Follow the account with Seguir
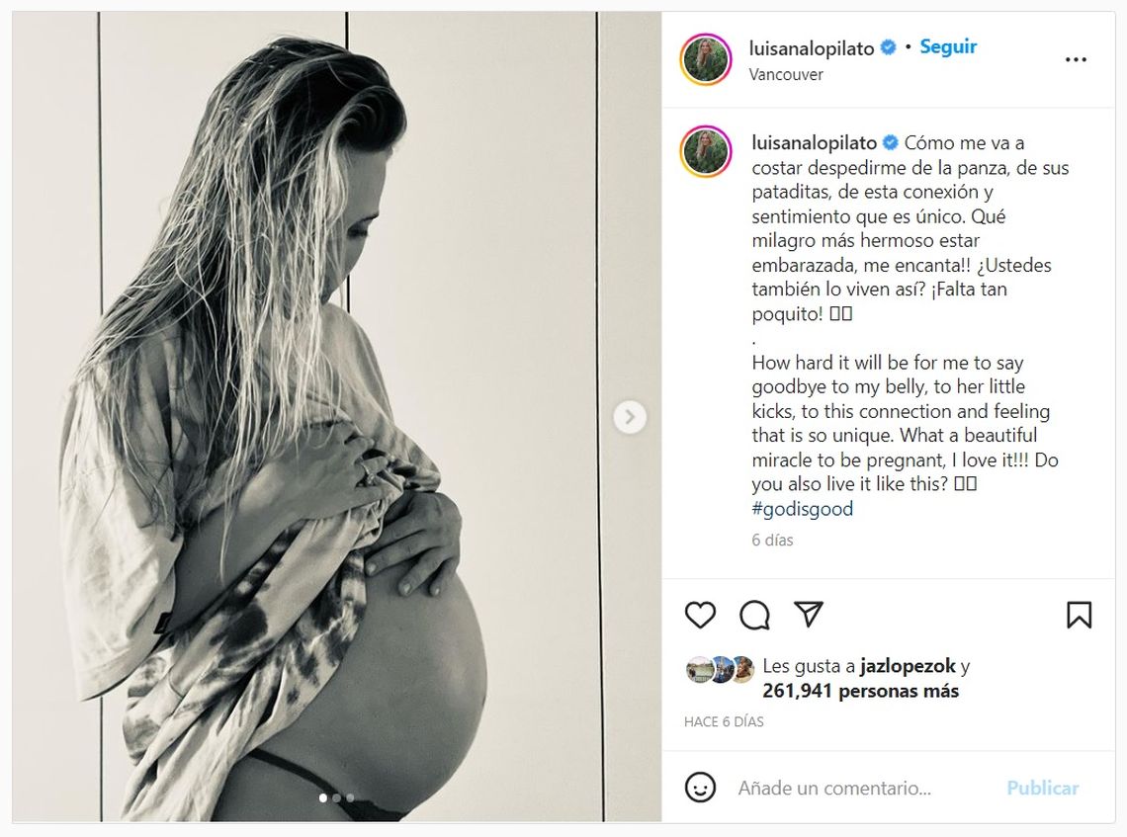The width and height of the screenshot is (1127, 837). [x=948, y=46]
